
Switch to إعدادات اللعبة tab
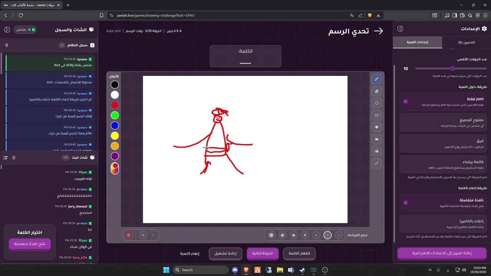[418, 42]
